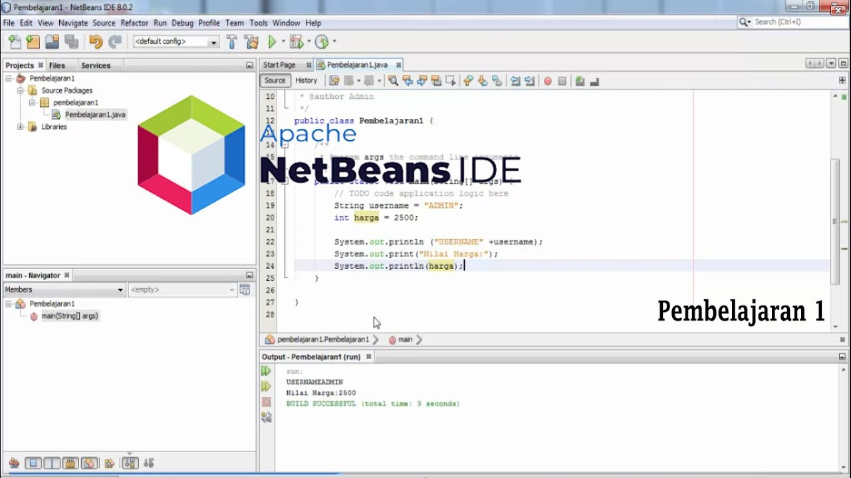The width and height of the screenshot is (851, 478).
Task: Open Debug Project dropdown arrow
Action: point(308,42)
